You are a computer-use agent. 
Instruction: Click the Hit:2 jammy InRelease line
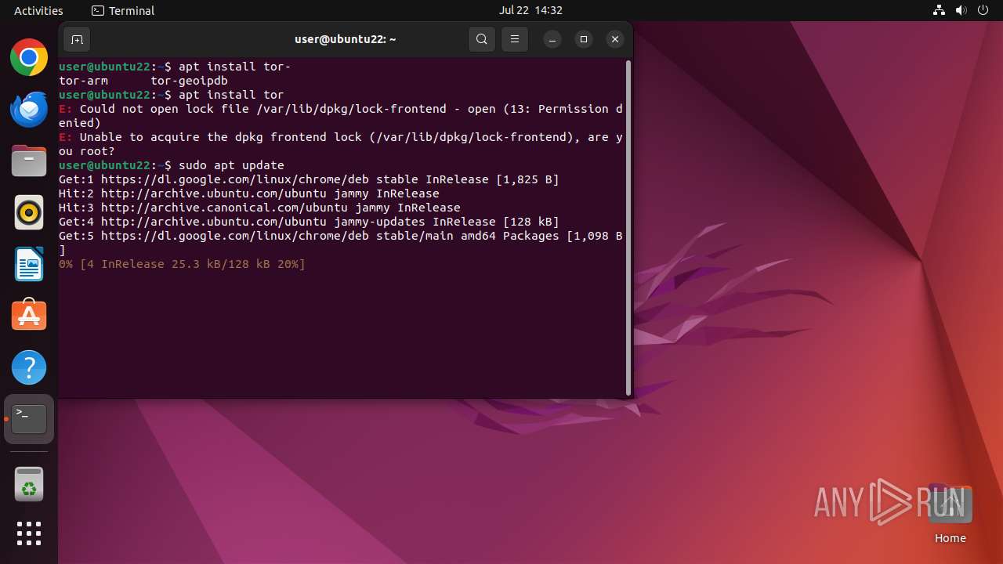pos(249,193)
